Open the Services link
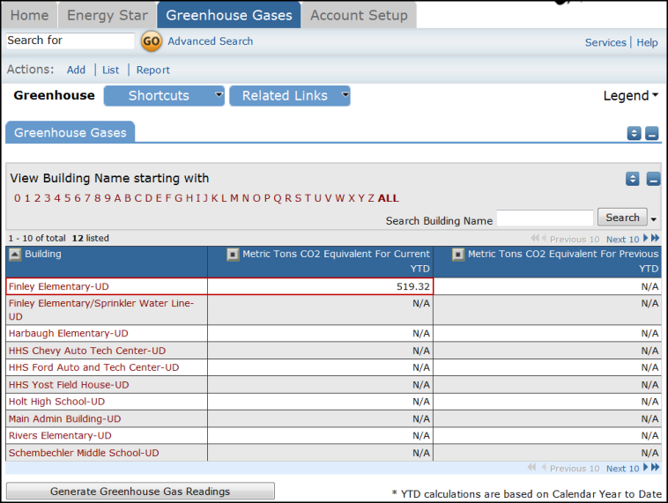Screen dimensions: 668x503 click(605, 42)
